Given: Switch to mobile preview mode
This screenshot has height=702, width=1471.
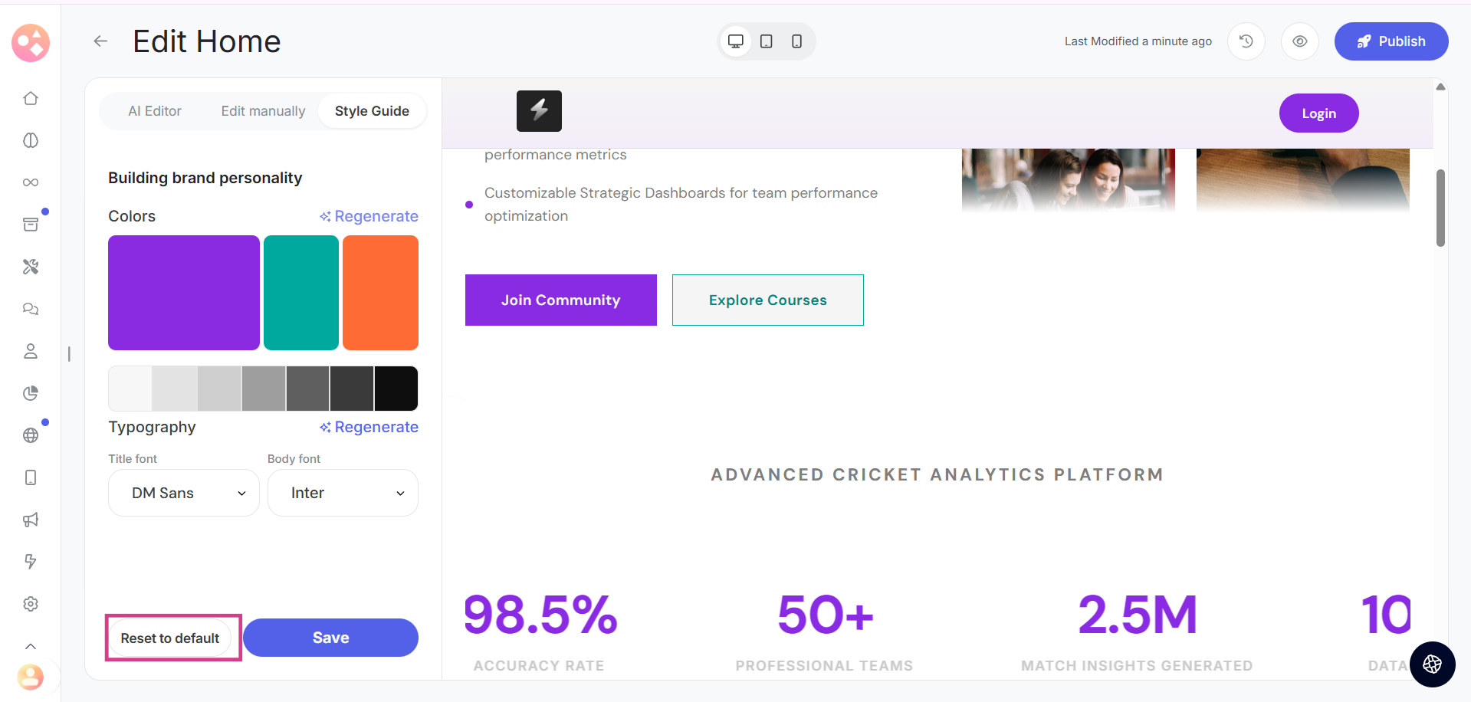Looking at the screenshot, I should 796,41.
